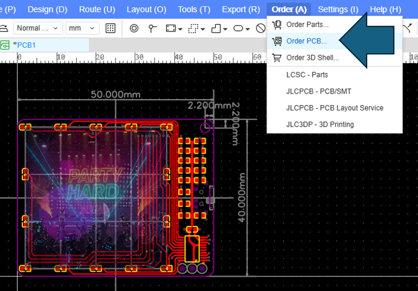This screenshot has width=418, height=291.
Task: Select the test point tool icon
Action: click(x=152, y=28)
